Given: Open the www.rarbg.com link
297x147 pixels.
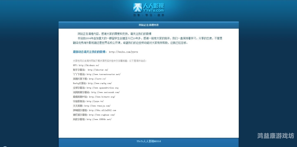Looking at the screenshot, I should coord(100,83).
